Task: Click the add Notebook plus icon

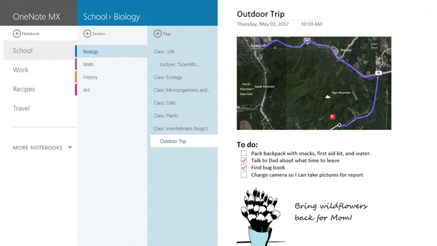Action: pos(17,34)
